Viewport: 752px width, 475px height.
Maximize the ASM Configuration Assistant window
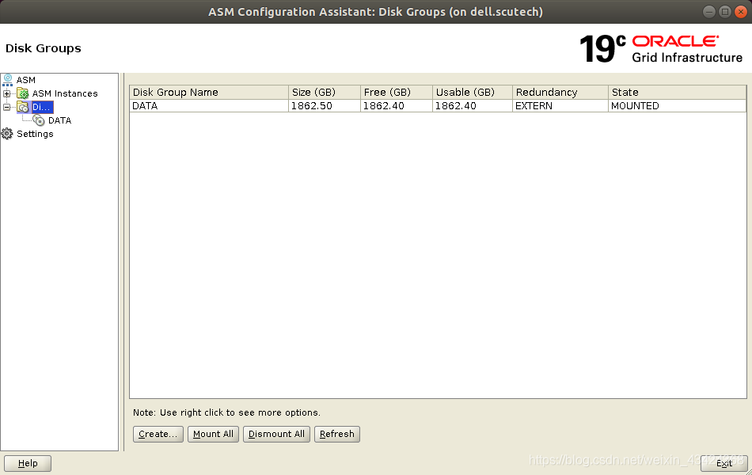725,12
